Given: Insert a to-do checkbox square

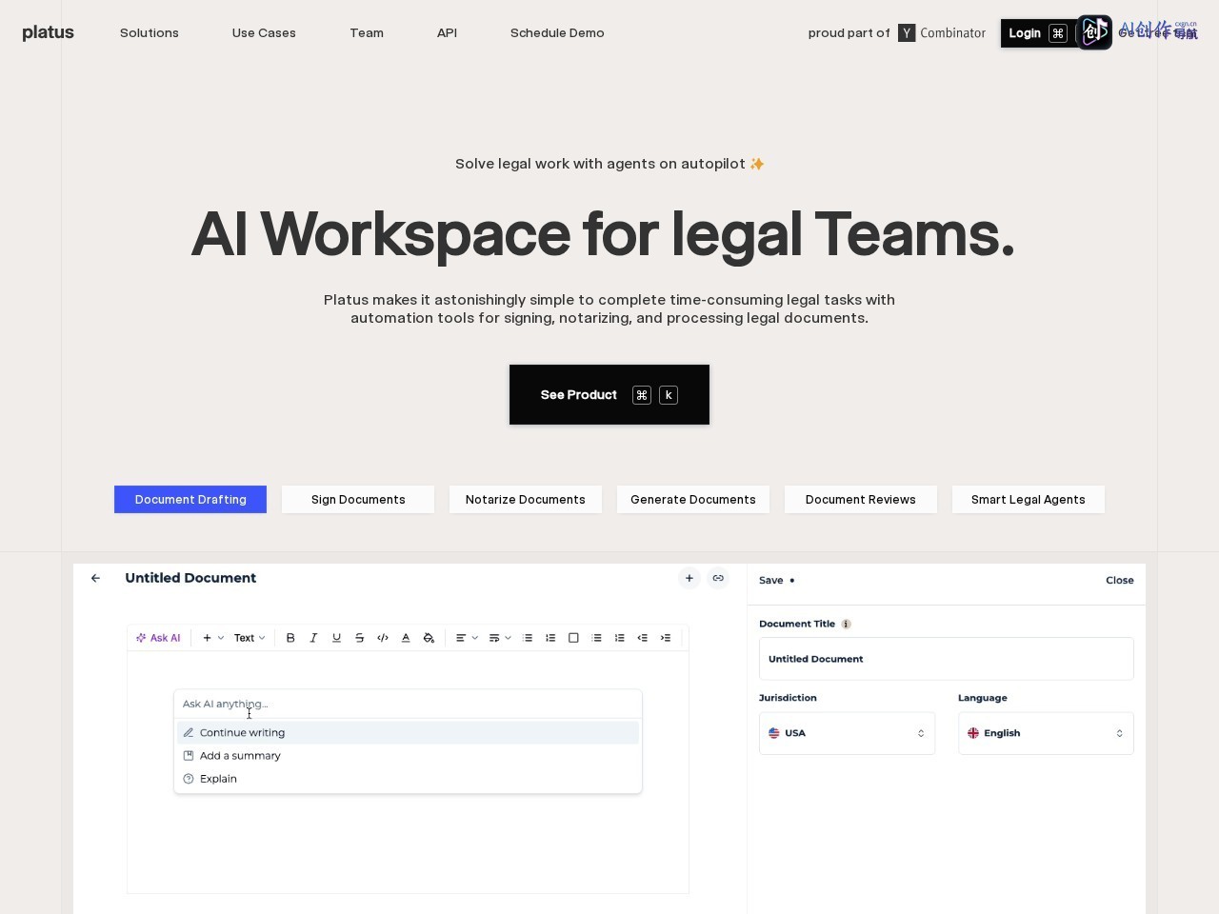Looking at the screenshot, I should [x=573, y=638].
